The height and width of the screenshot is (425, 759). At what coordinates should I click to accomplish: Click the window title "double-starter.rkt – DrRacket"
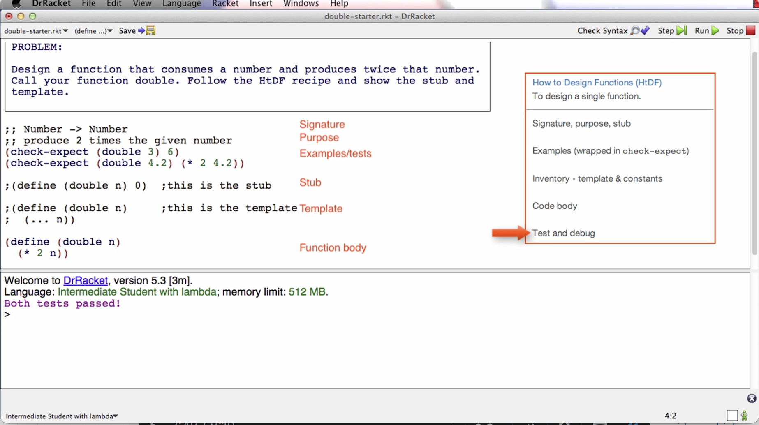379,16
